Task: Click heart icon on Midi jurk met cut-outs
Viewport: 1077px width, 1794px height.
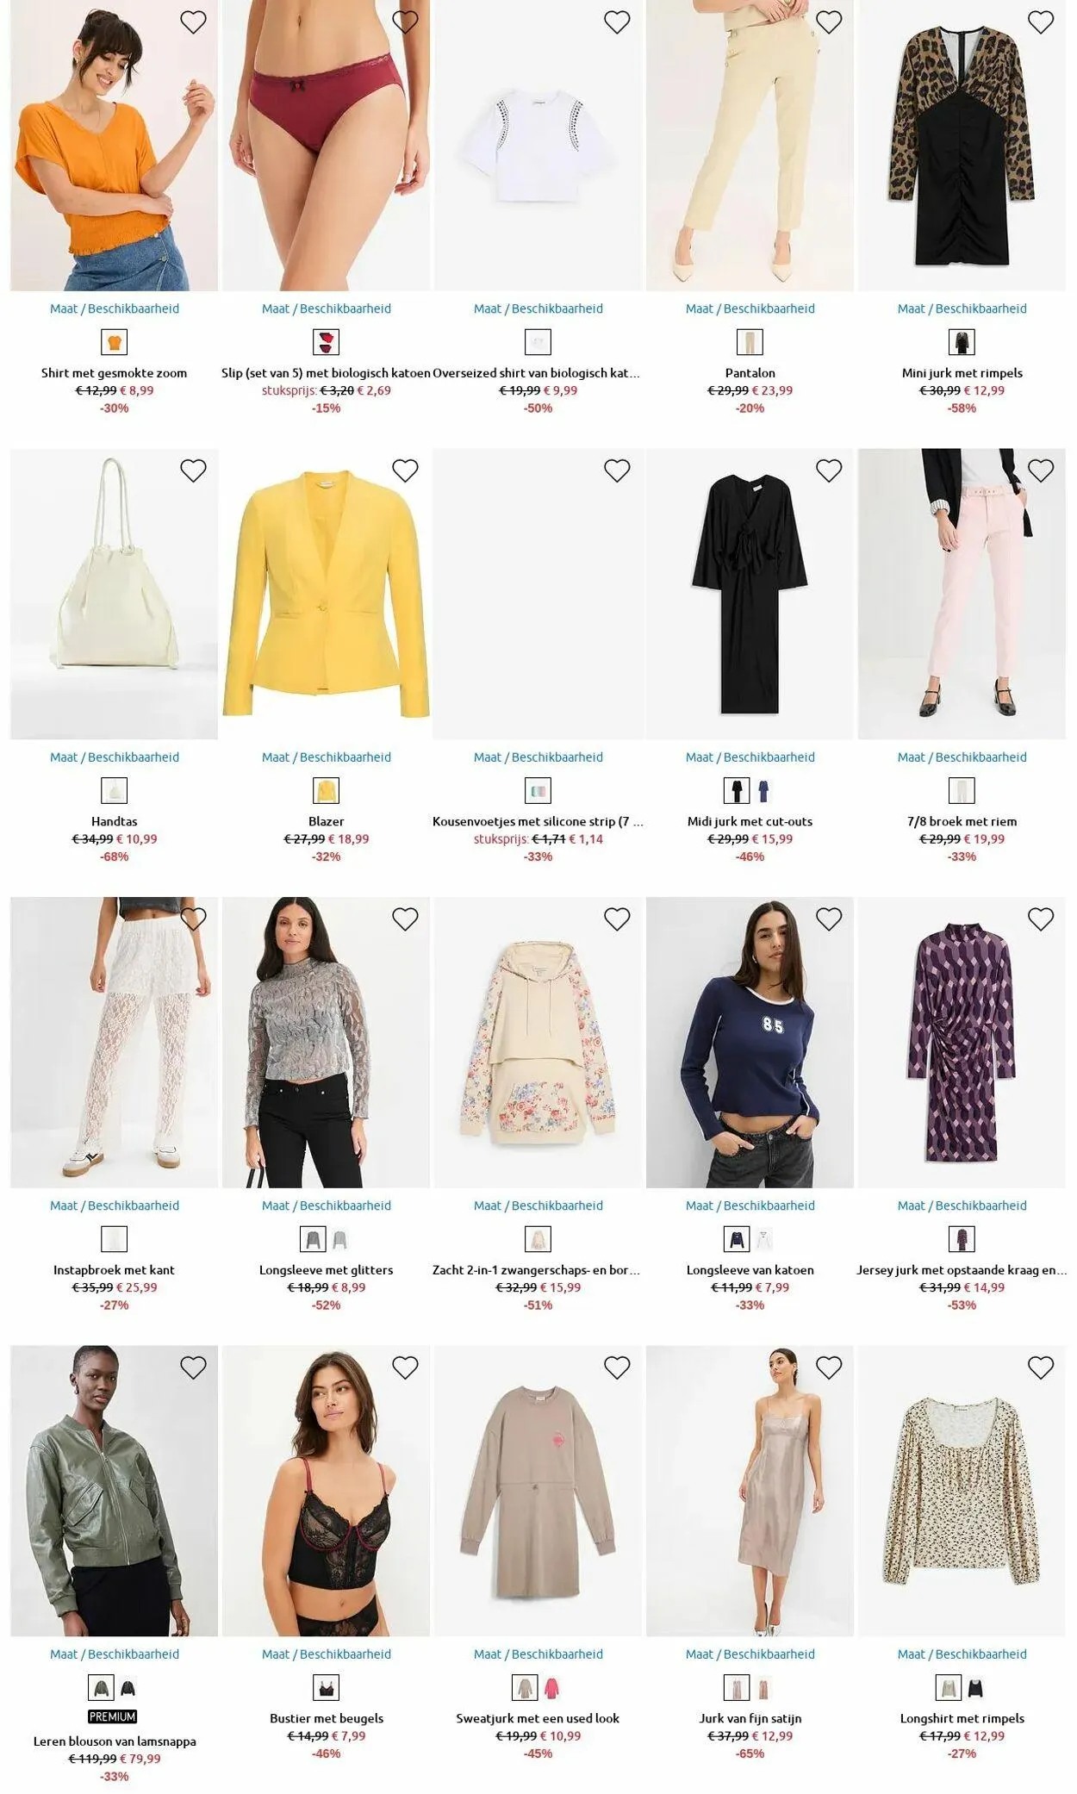Action: point(829,470)
